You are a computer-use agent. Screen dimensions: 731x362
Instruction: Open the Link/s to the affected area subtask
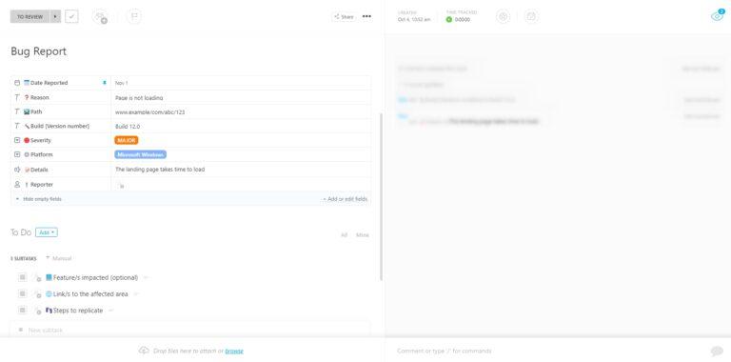coord(90,294)
